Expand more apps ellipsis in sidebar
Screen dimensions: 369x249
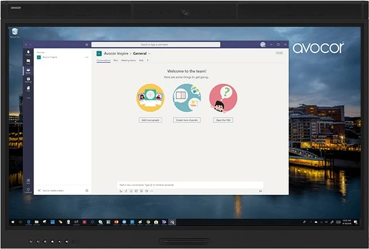point(28,97)
